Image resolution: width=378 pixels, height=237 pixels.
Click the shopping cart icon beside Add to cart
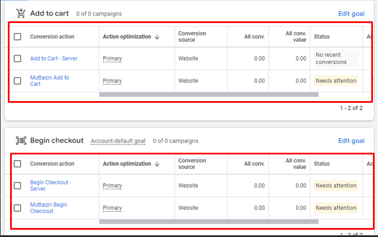point(21,13)
